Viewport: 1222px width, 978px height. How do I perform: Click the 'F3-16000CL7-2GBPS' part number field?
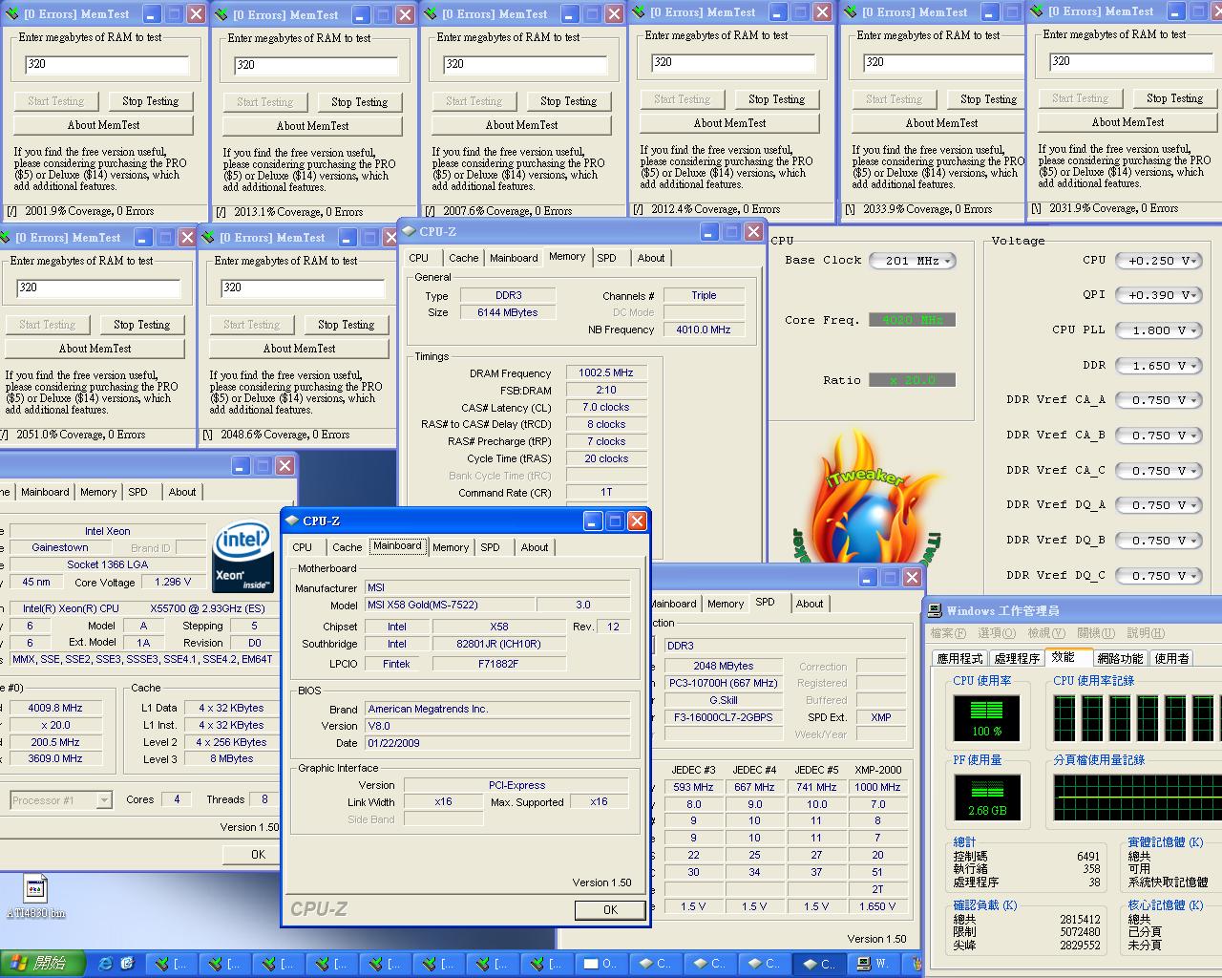pos(724,717)
